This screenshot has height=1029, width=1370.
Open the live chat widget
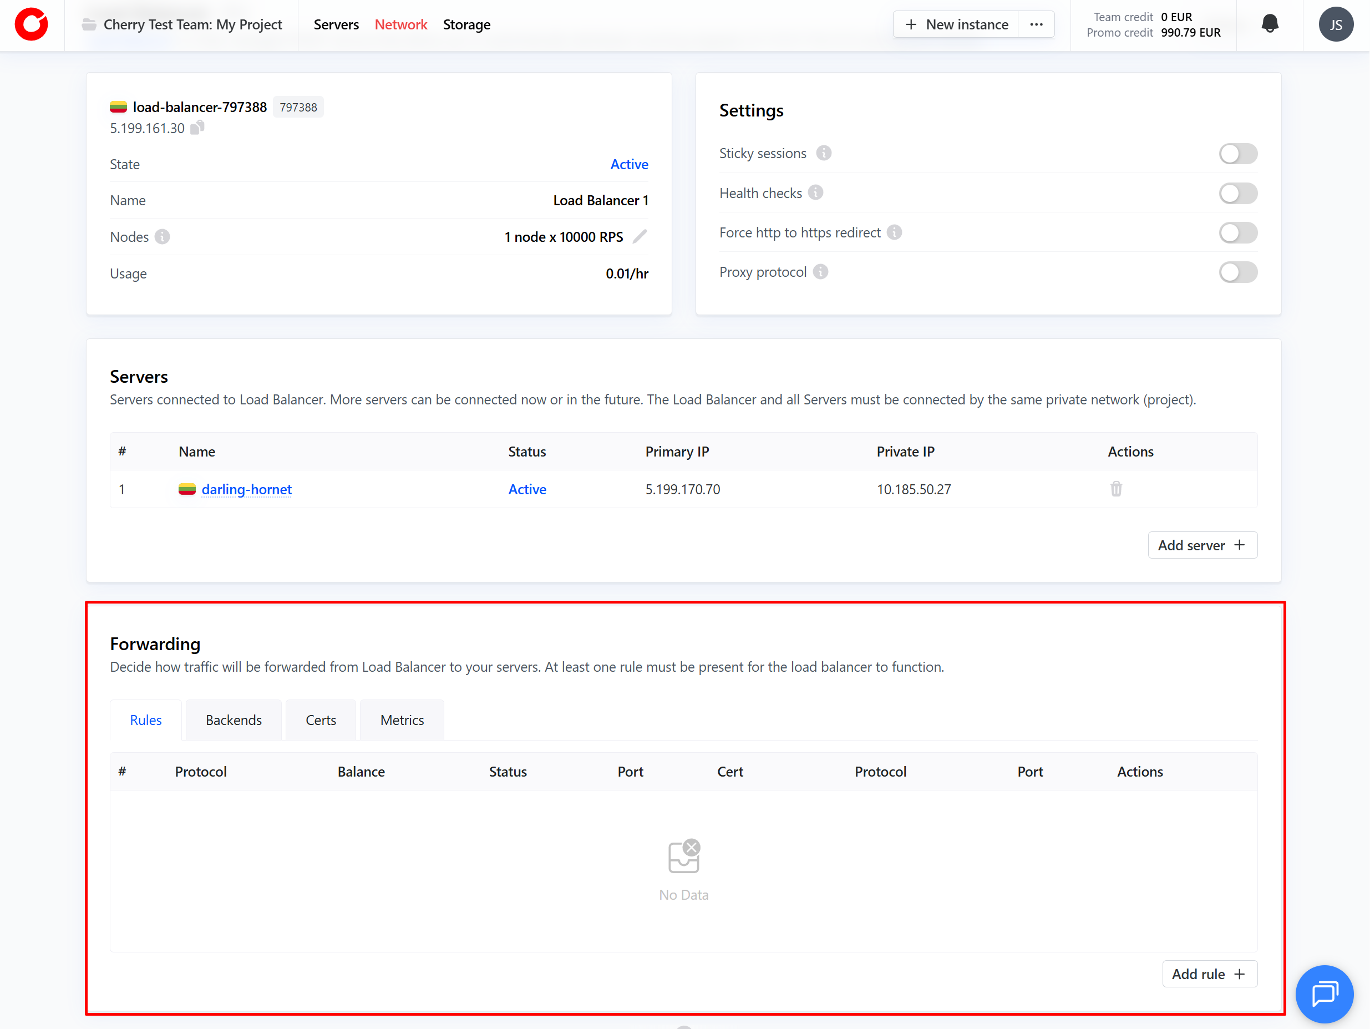click(x=1324, y=993)
